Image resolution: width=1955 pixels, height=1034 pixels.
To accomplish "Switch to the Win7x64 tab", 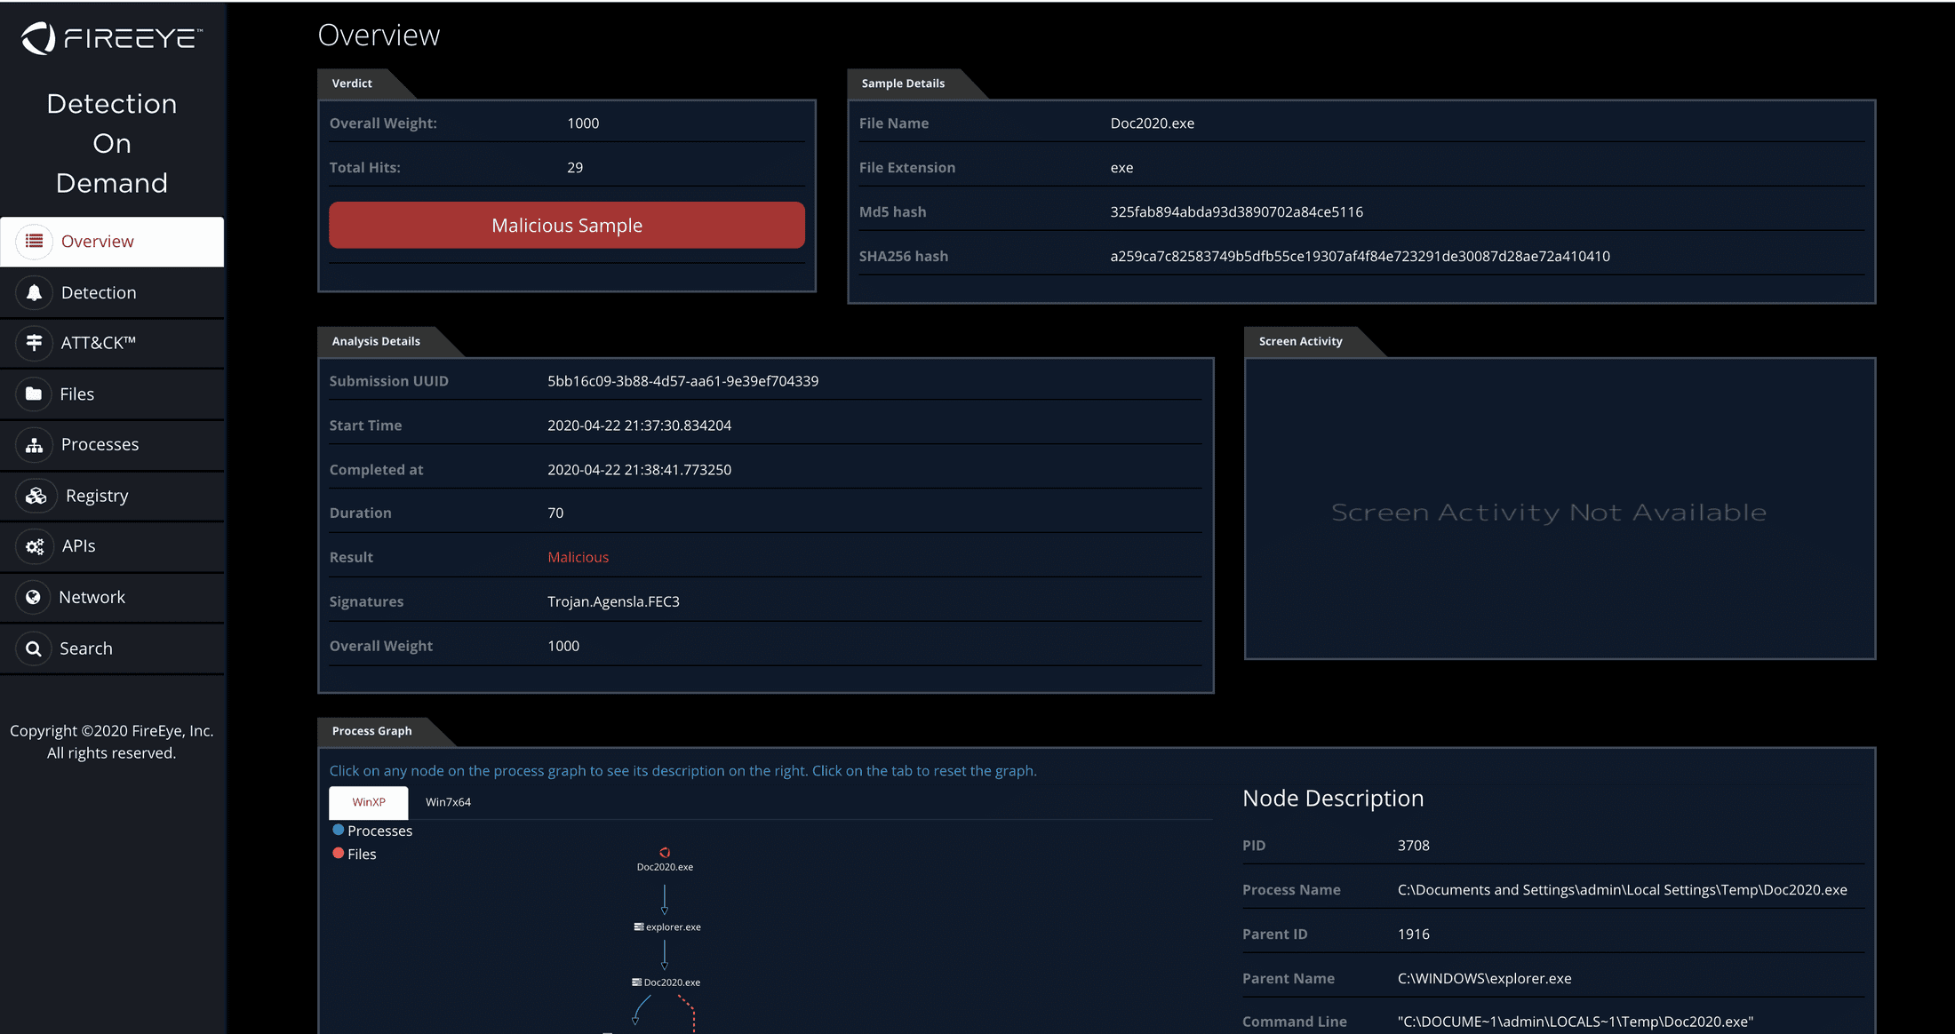I will 448,801.
